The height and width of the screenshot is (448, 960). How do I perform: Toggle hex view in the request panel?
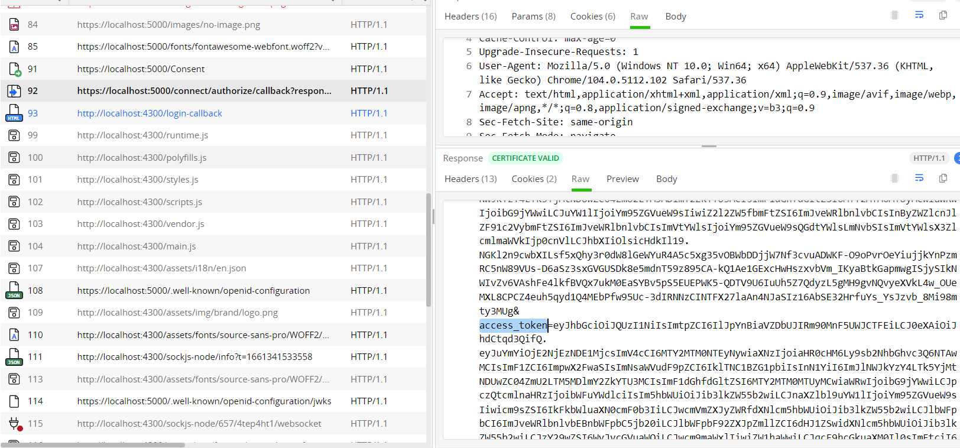(x=895, y=15)
